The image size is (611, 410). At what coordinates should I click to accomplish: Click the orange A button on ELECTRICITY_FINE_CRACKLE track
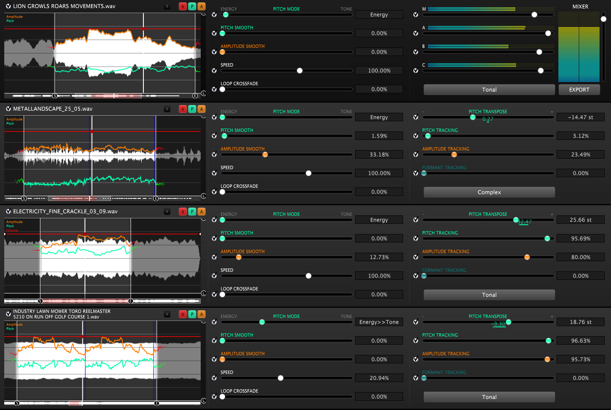point(202,212)
